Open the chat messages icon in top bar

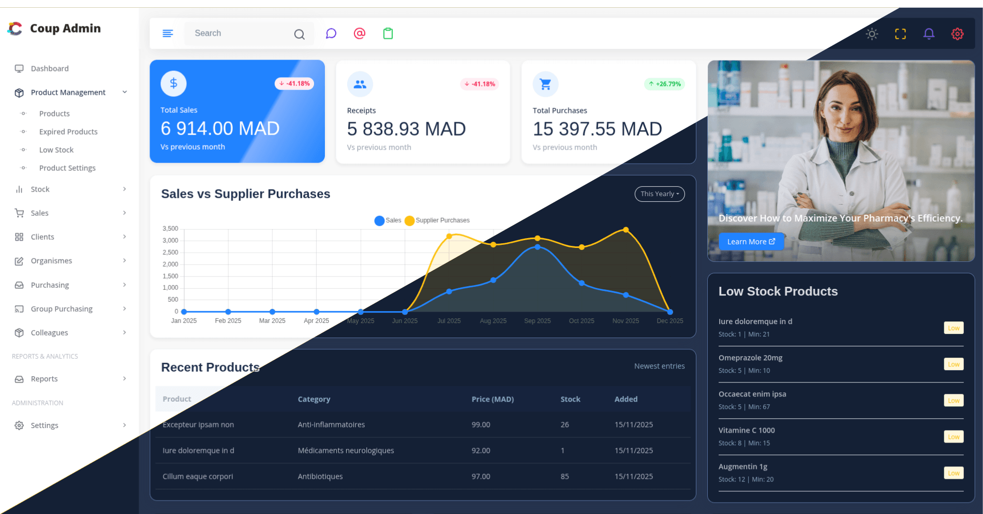coord(331,33)
